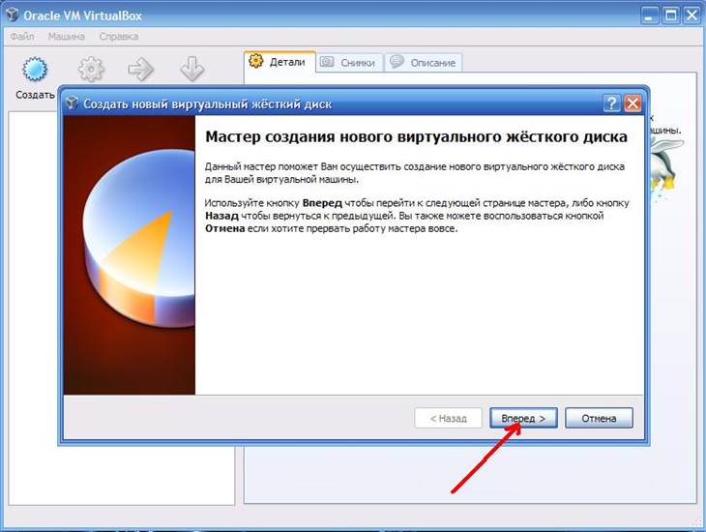Click the Отмена button in the wizard
This screenshot has width=706, height=532.
[599, 419]
